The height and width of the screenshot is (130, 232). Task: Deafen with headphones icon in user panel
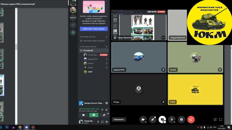coord(102,122)
